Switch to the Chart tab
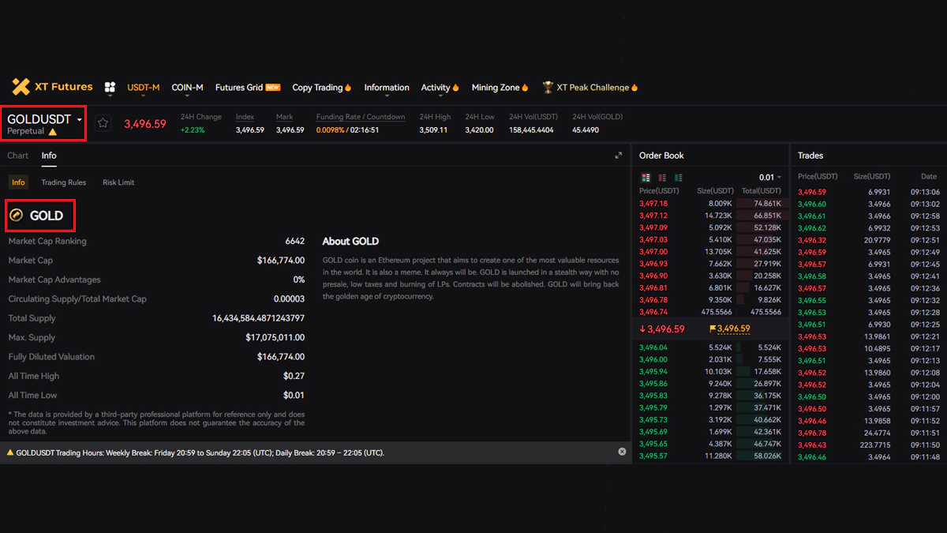The image size is (947, 533). (x=18, y=156)
